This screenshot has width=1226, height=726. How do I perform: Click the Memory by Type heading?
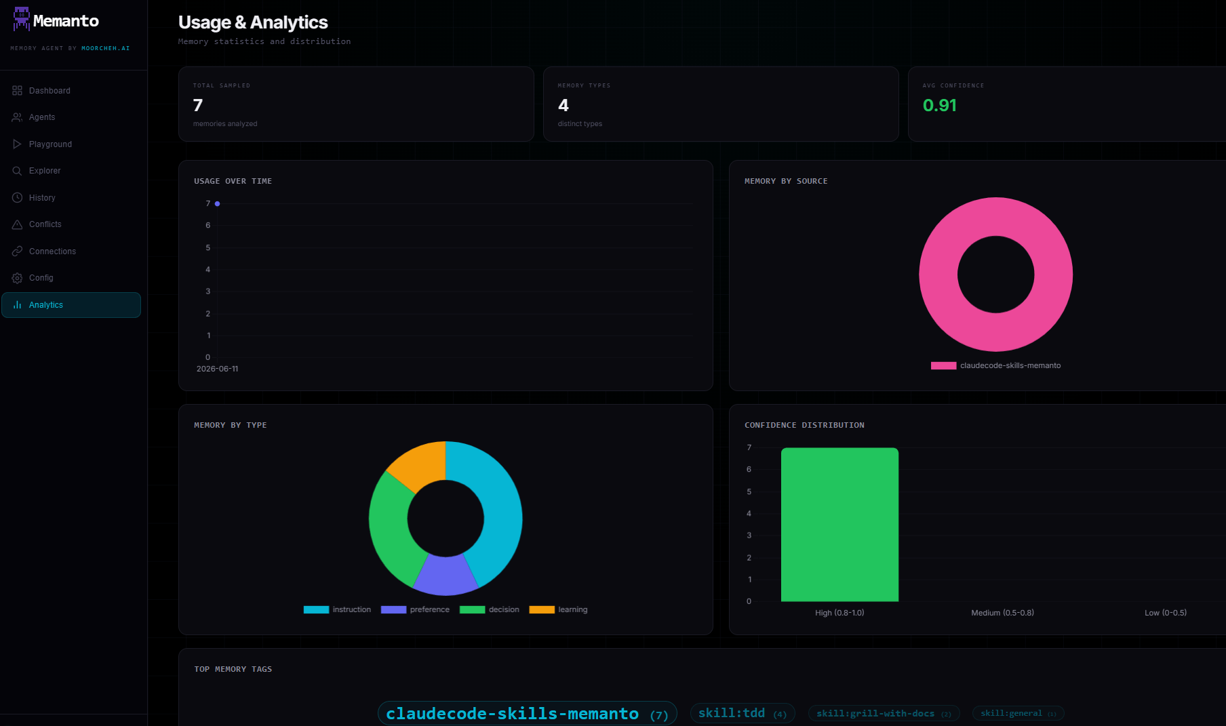[231, 425]
